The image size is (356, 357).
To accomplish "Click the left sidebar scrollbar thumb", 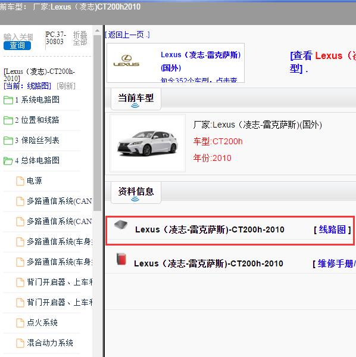I will (x=98, y=123).
